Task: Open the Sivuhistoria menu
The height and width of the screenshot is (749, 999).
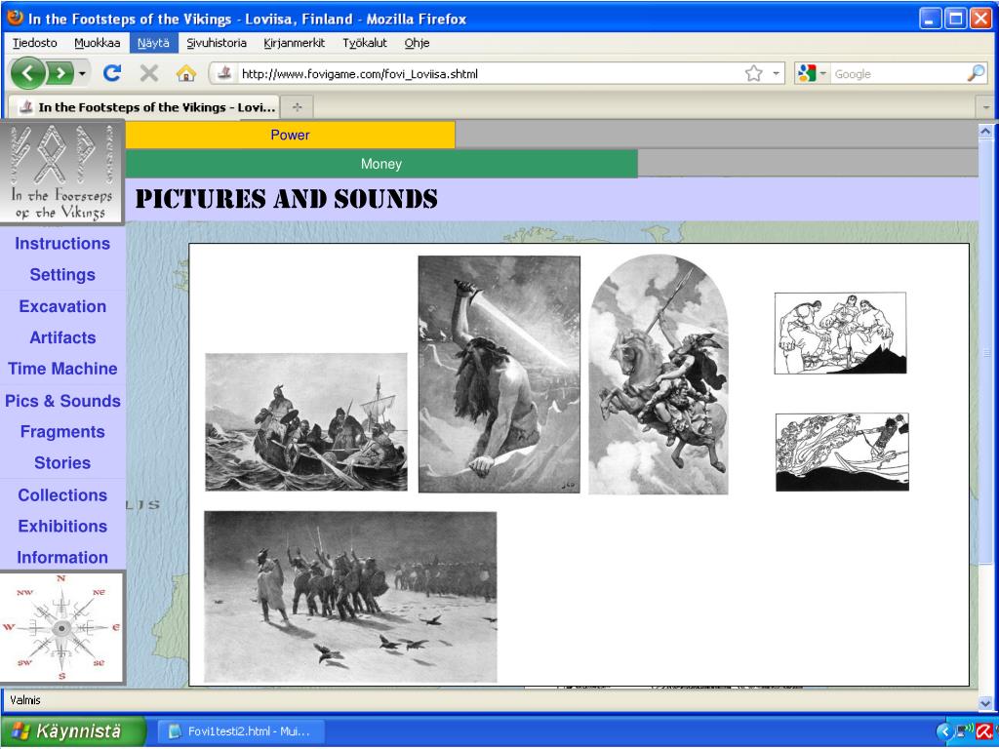Action: click(x=217, y=43)
